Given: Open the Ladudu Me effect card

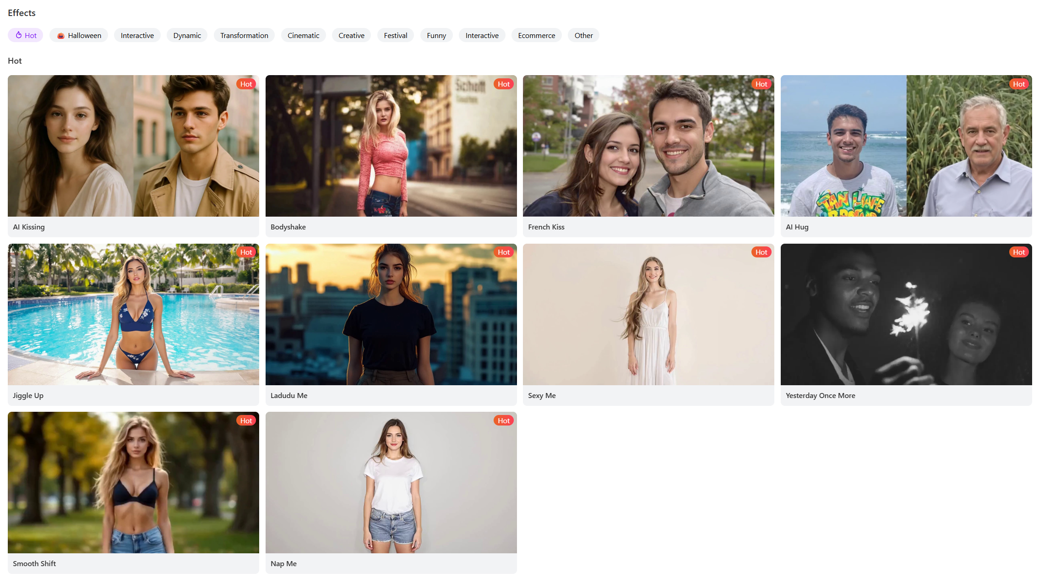Looking at the screenshot, I should coord(391,314).
